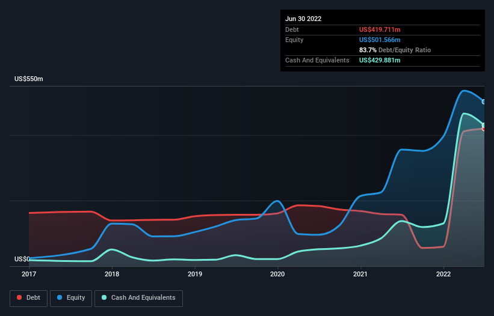Toggle Cash And Equivalents legend button
The image size is (494, 316).
tap(138, 298)
